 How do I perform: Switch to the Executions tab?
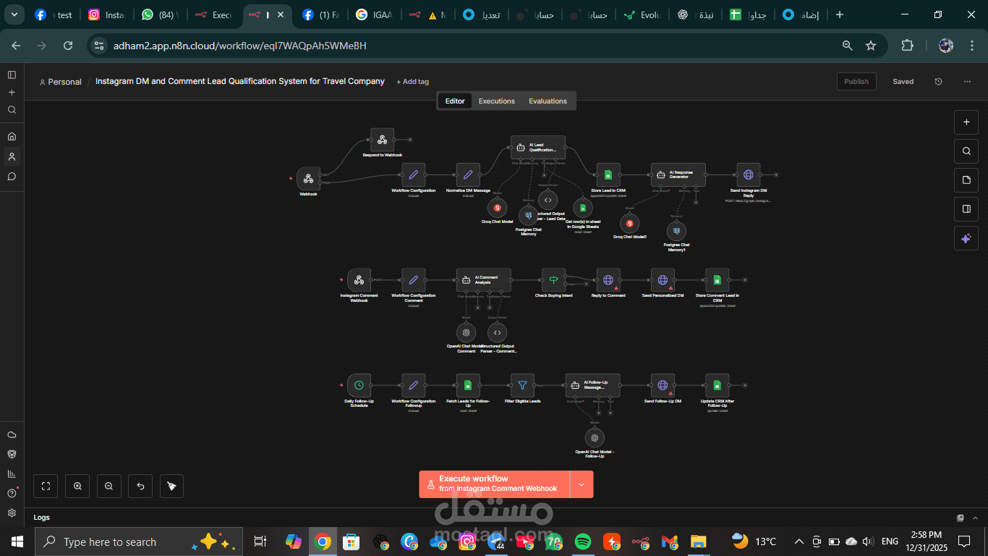click(497, 101)
